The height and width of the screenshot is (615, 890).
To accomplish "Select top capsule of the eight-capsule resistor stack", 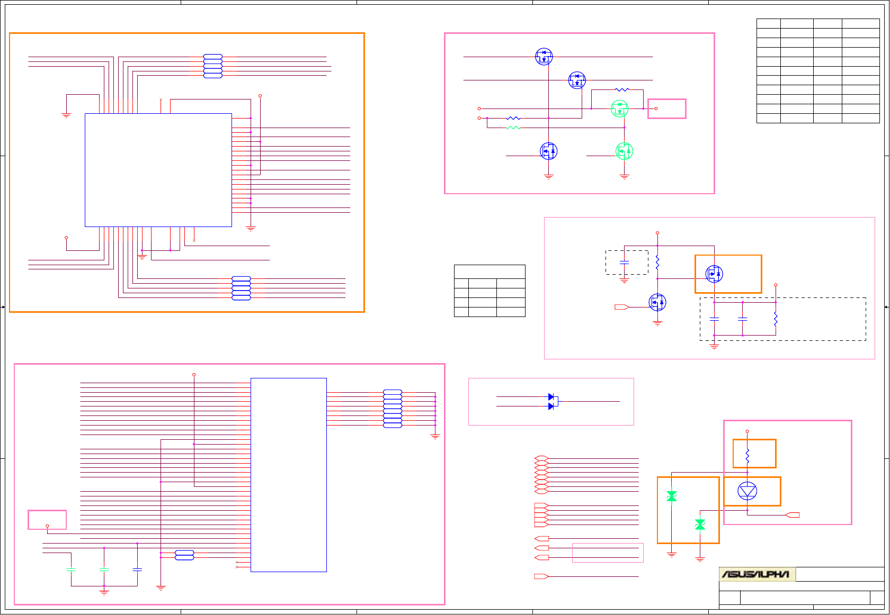I will pyautogui.click(x=393, y=392).
